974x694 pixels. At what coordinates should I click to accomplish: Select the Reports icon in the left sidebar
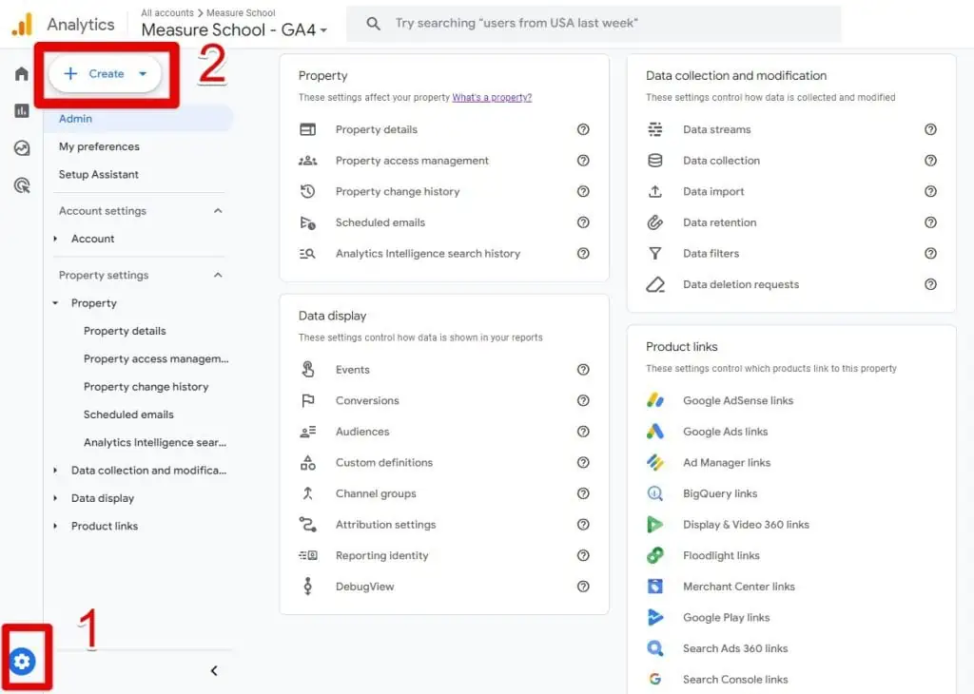click(21, 111)
